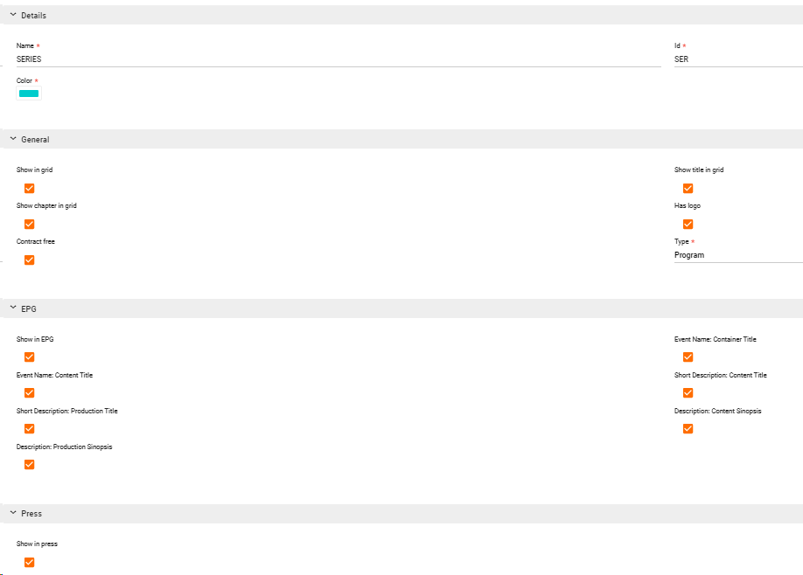Disable the Show in EPG checkbox
803x575 pixels.
click(x=29, y=357)
